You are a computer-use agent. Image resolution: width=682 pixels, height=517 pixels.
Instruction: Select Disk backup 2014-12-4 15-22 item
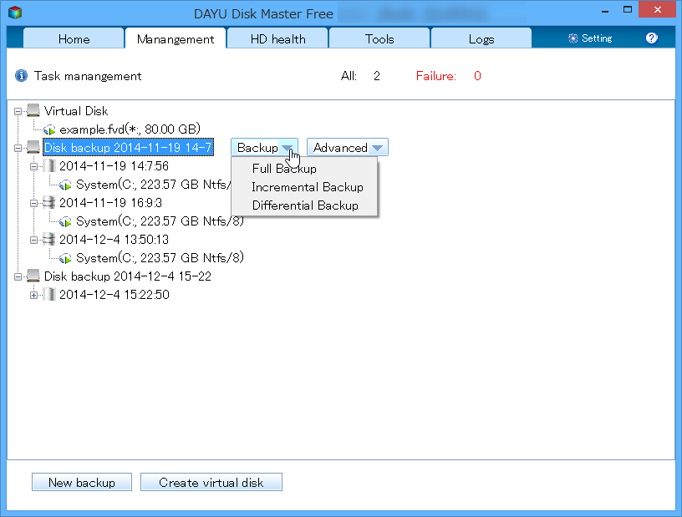coord(128,276)
